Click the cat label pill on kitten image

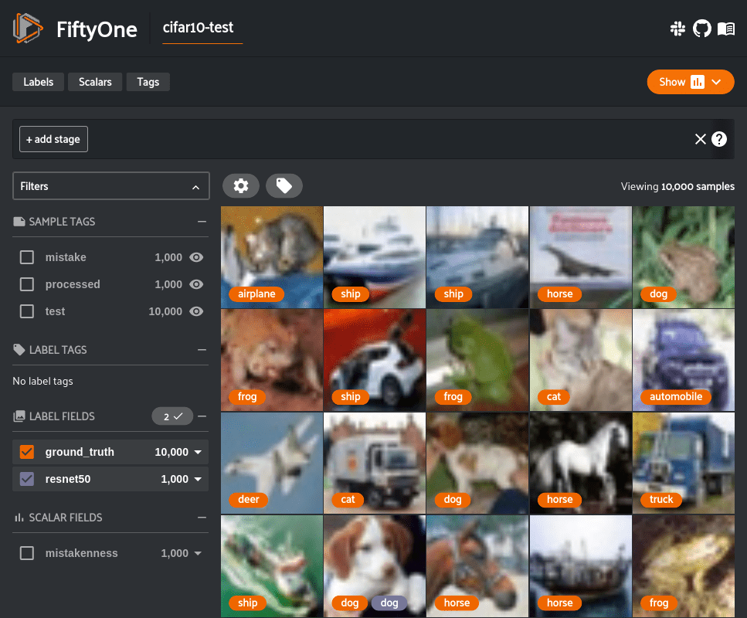click(554, 396)
